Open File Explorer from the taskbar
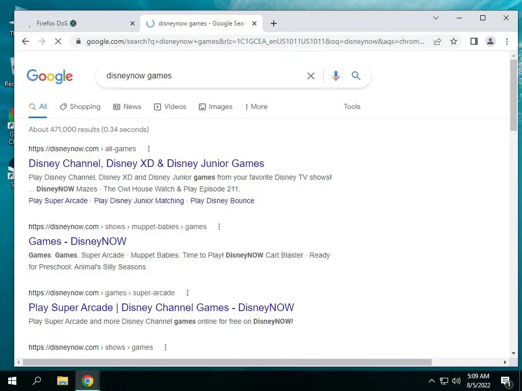522x391 pixels. pyautogui.click(x=62, y=381)
